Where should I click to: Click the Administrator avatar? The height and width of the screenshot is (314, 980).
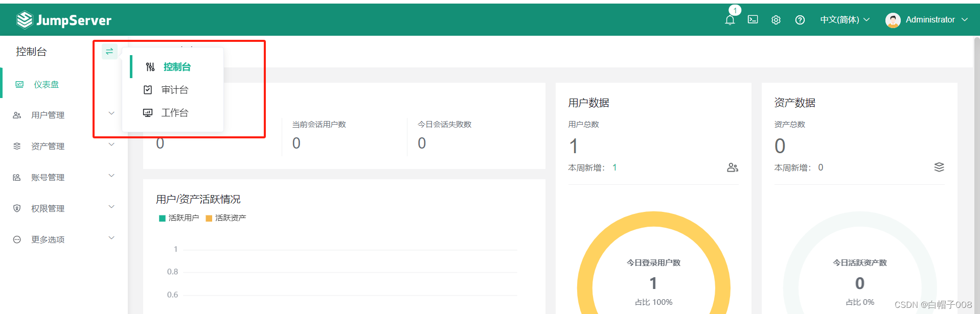893,20
